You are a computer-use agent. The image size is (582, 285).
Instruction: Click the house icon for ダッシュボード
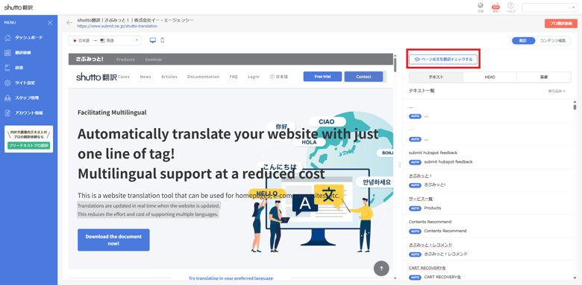tap(7, 38)
